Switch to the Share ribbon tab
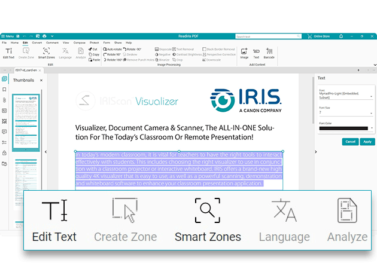This screenshot has height=269, width=377. [118, 43]
